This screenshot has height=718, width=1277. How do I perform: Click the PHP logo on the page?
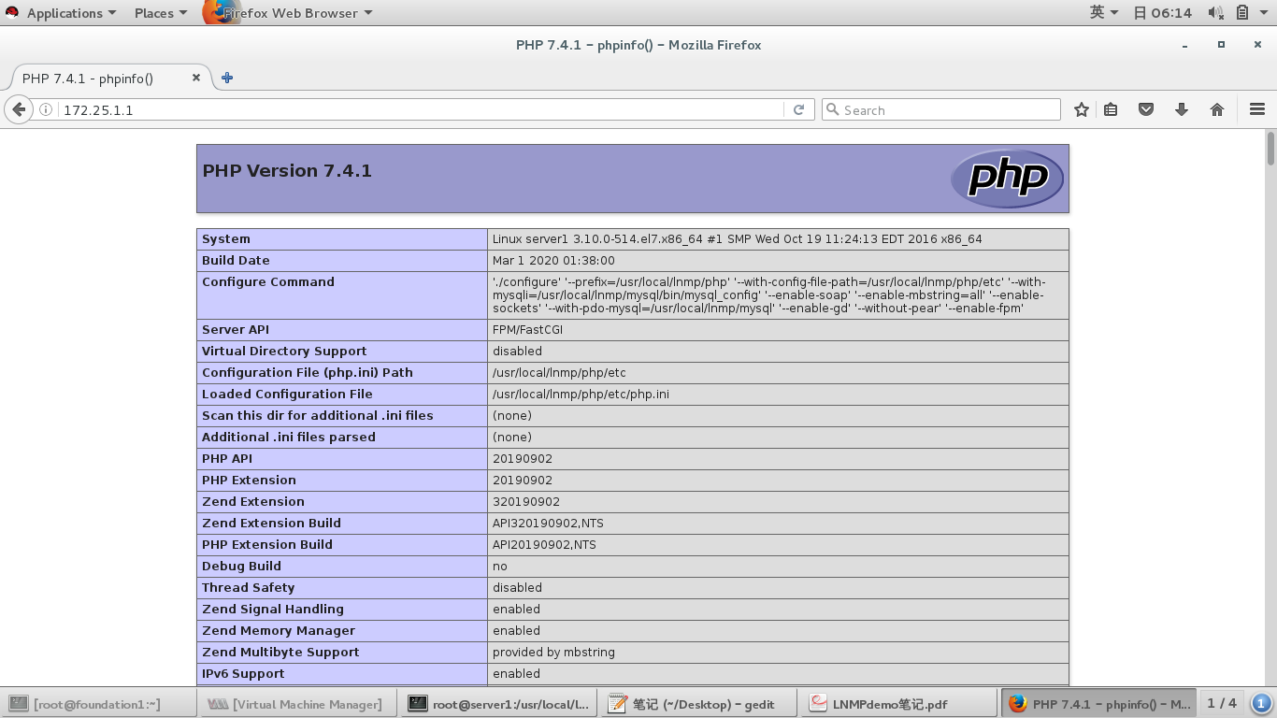pyautogui.click(x=1007, y=178)
